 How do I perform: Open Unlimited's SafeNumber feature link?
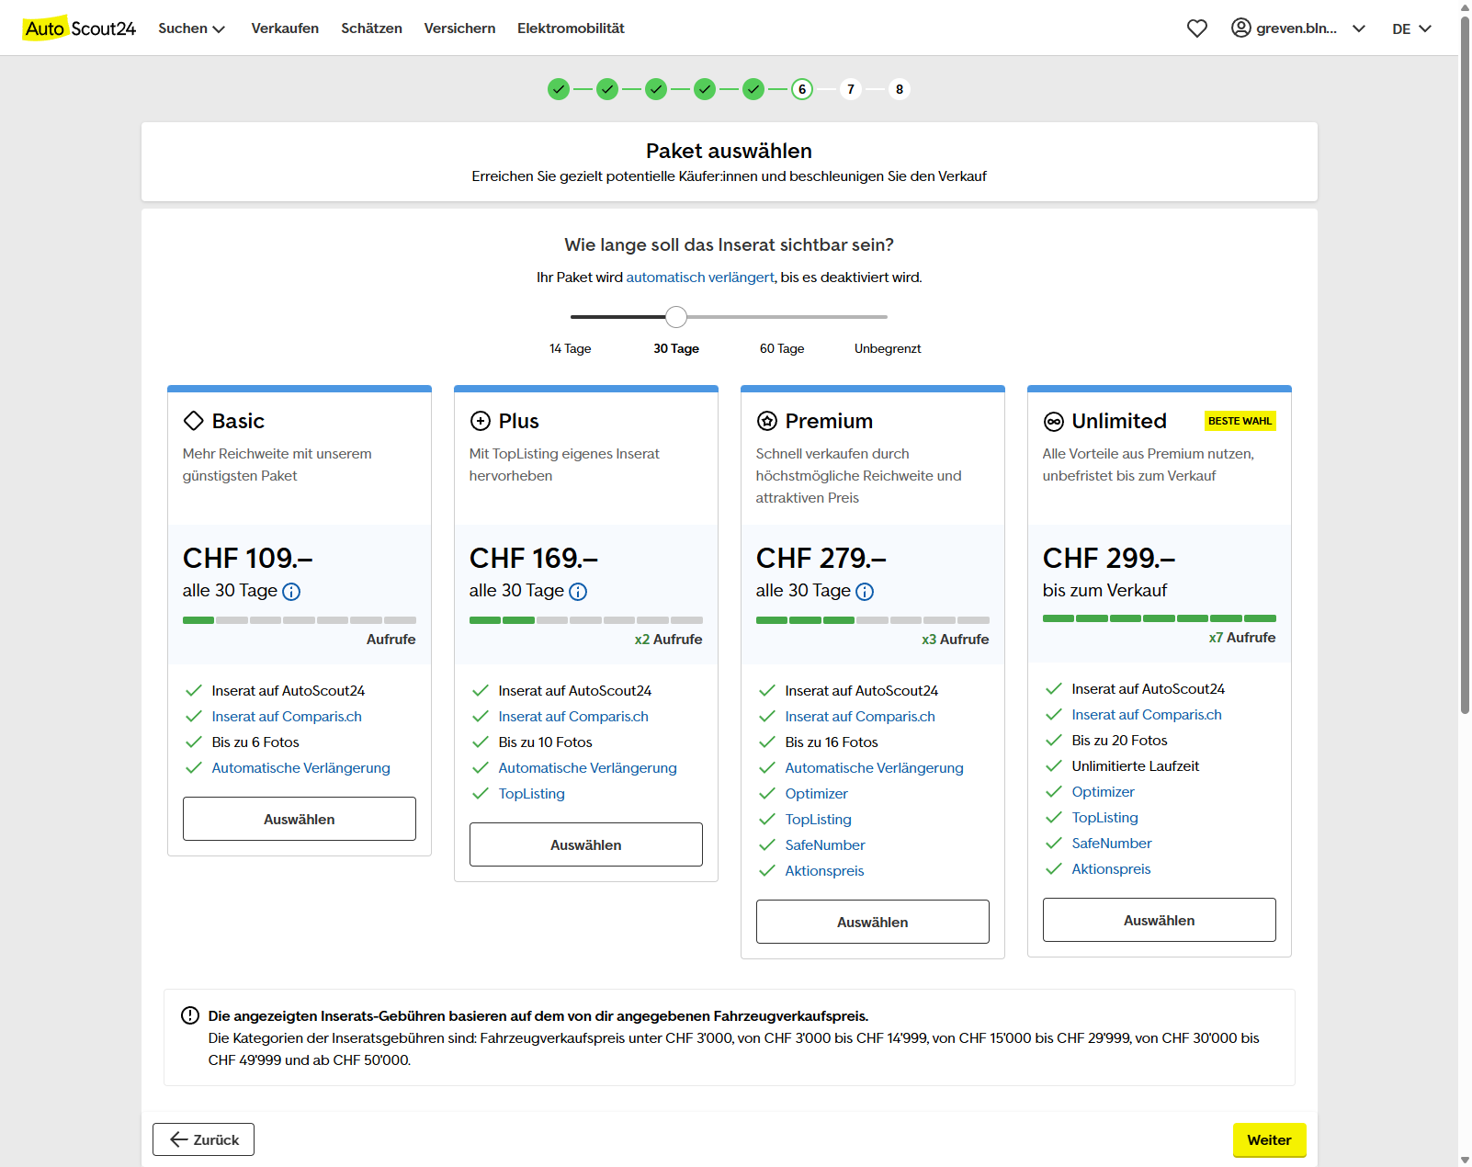click(x=1112, y=844)
